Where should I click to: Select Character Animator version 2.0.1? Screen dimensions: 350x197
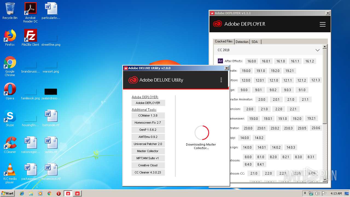pyautogui.click(x=276, y=99)
